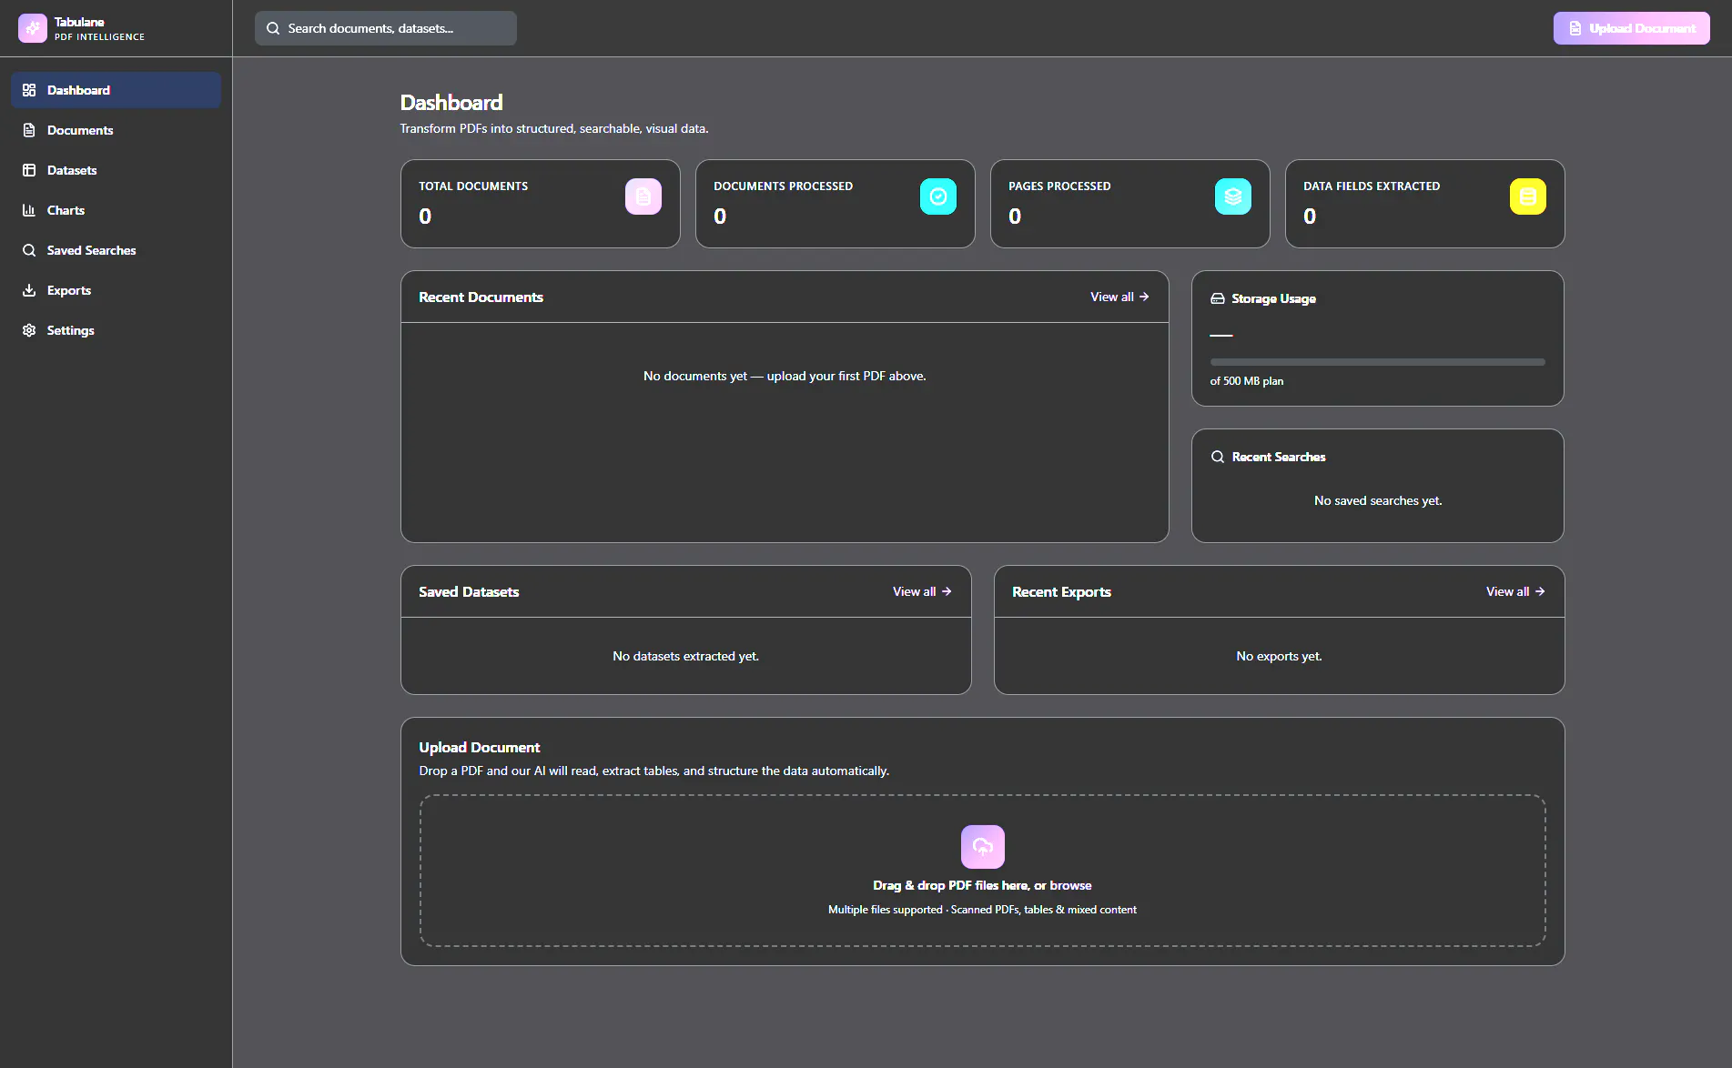This screenshot has height=1068, width=1732.
Task: Click the 'of 500 MB plan' label
Action: pos(1247,381)
